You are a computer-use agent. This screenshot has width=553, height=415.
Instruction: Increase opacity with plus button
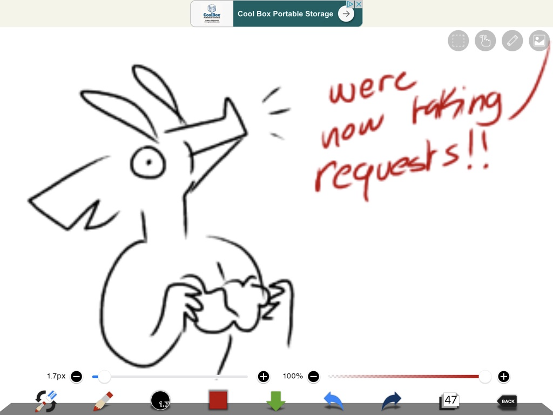(x=503, y=376)
